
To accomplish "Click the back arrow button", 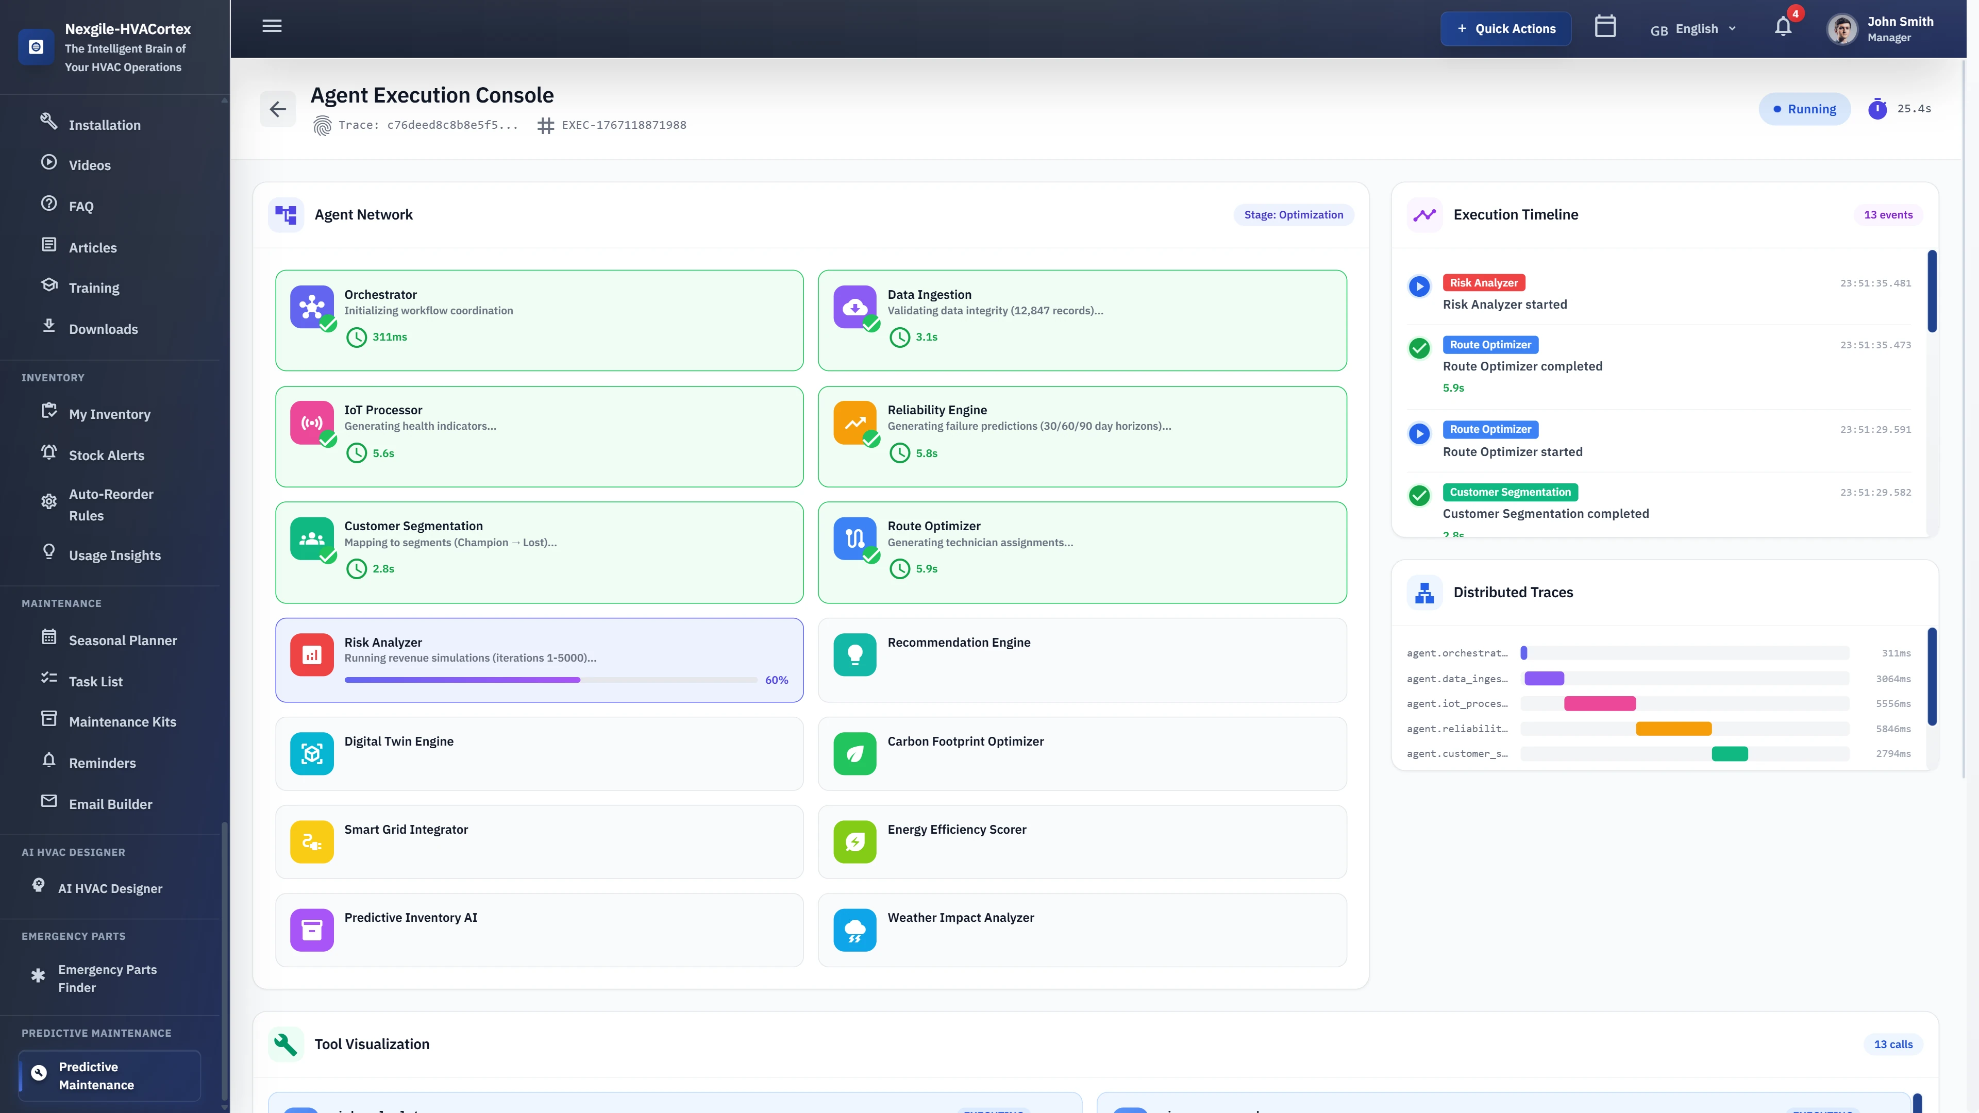I will click(277, 109).
